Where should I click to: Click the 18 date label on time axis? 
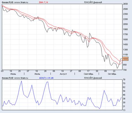click(62, 71)
